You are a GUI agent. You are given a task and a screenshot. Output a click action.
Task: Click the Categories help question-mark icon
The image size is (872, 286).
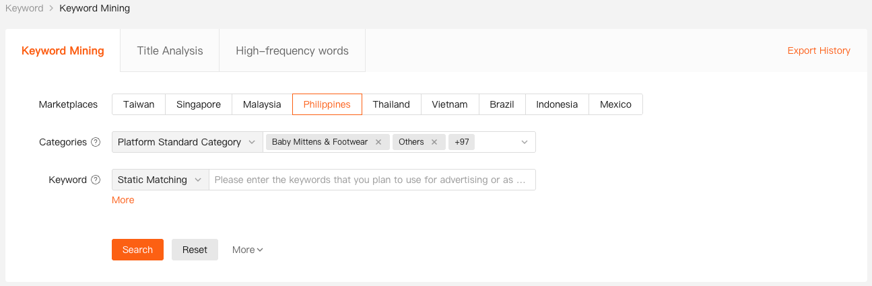[96, 142]
